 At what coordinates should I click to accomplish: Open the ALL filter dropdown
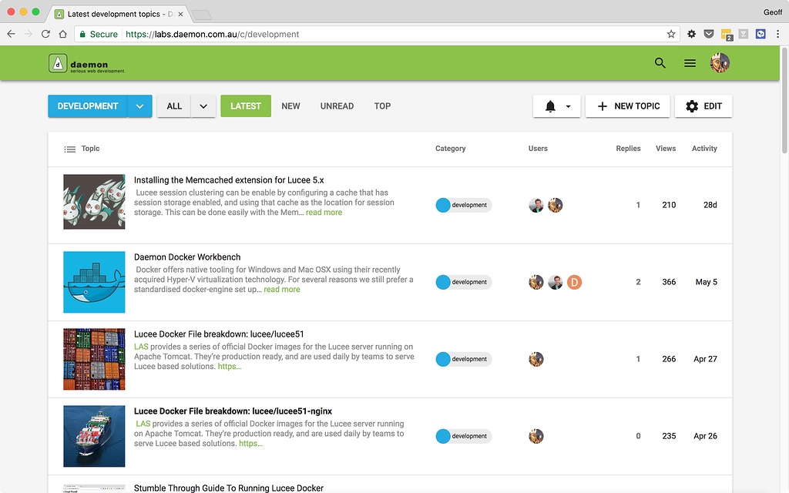coord(203,106)
